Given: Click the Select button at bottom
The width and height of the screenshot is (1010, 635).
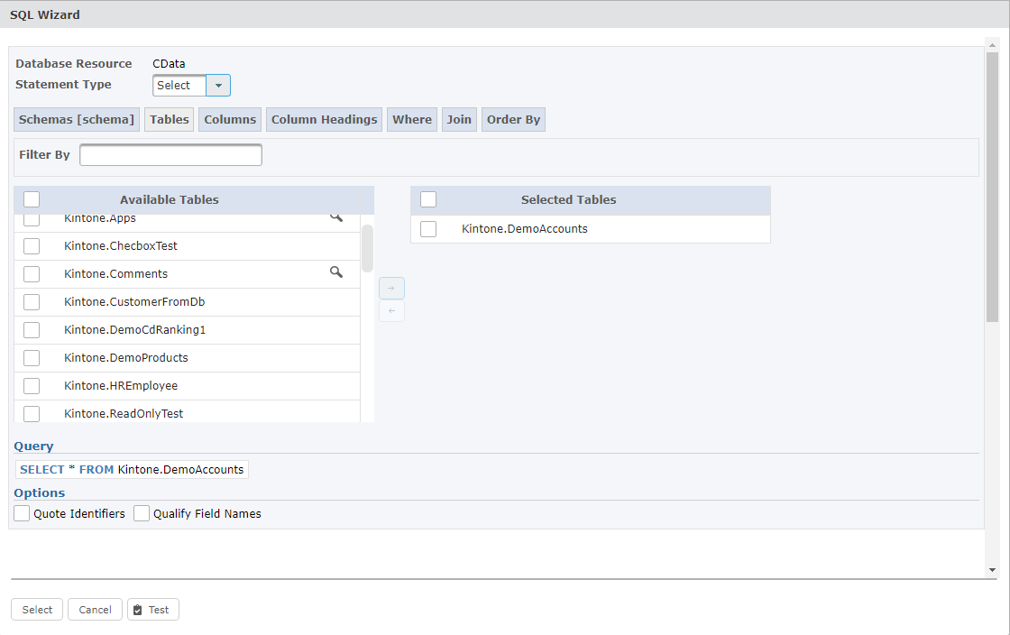Looking at the screenshot, I should click(37, 609).
